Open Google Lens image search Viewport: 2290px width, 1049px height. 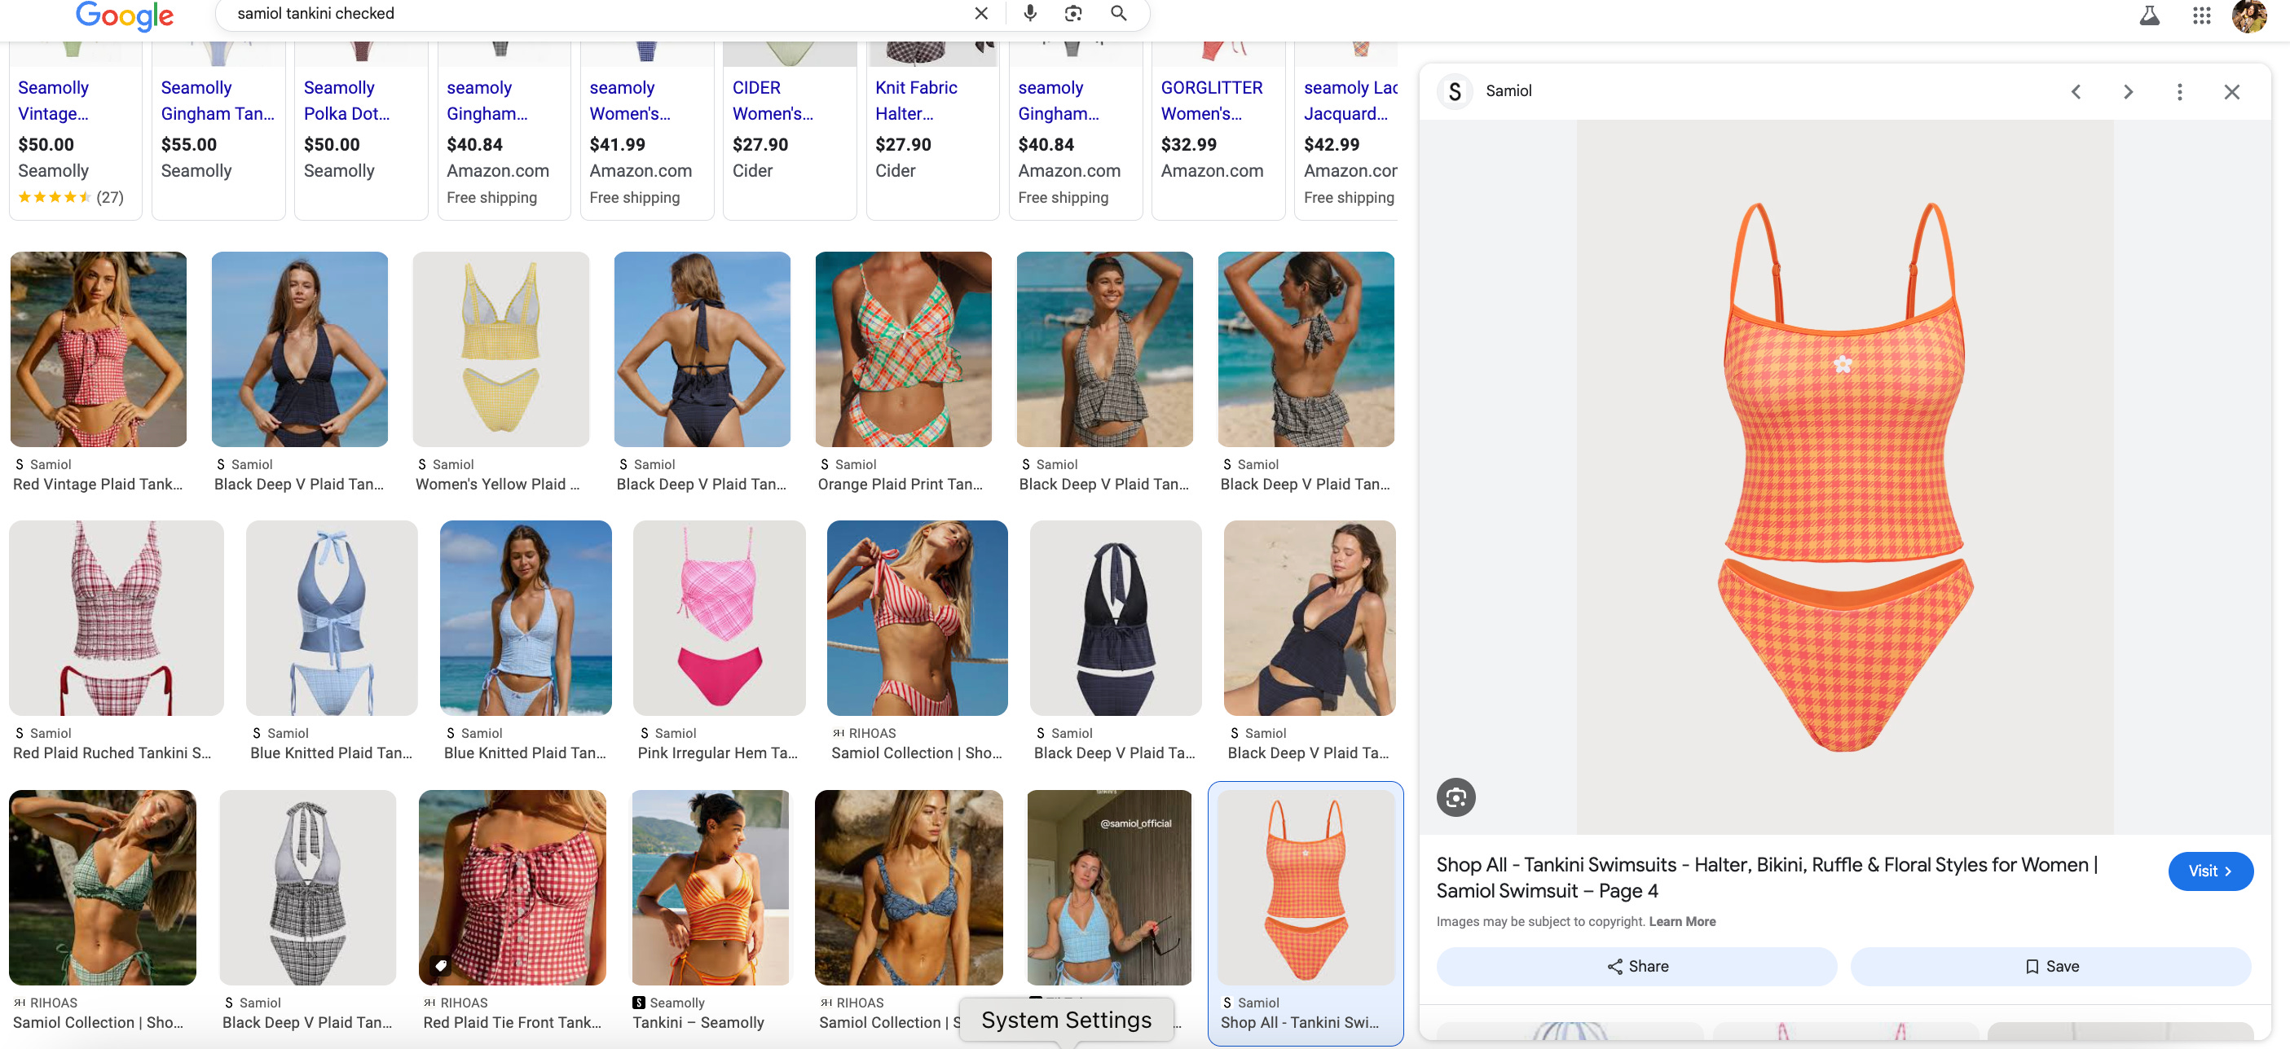[1073, 13]
